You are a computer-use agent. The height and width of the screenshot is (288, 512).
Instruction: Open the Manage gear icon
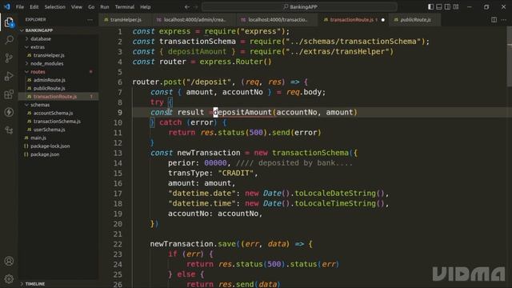tap(9, 278)
